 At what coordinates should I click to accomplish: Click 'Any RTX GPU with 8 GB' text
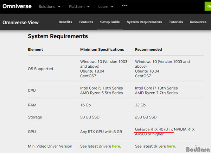101,132
